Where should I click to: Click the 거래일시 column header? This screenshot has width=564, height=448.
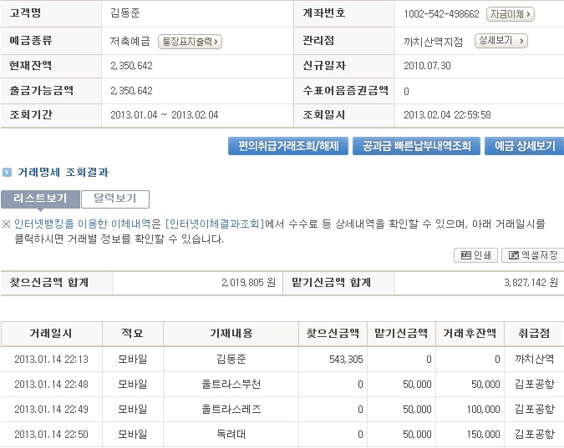51,334
